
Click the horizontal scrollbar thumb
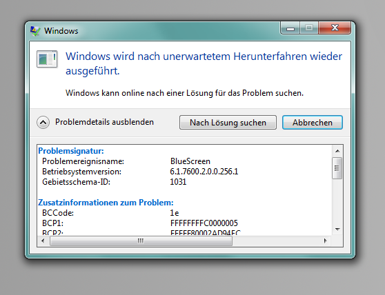coord(141,241)
